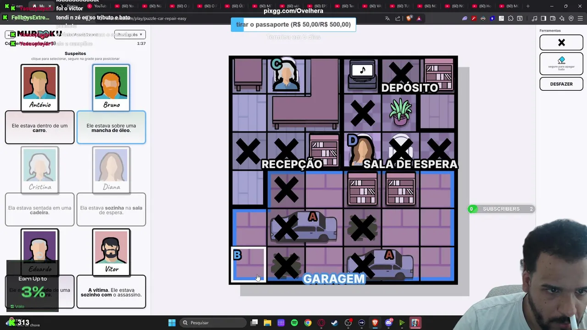587x330 pixels.
Task: Toggle the browser sidebar panel icon
Action: pos(543,18)
